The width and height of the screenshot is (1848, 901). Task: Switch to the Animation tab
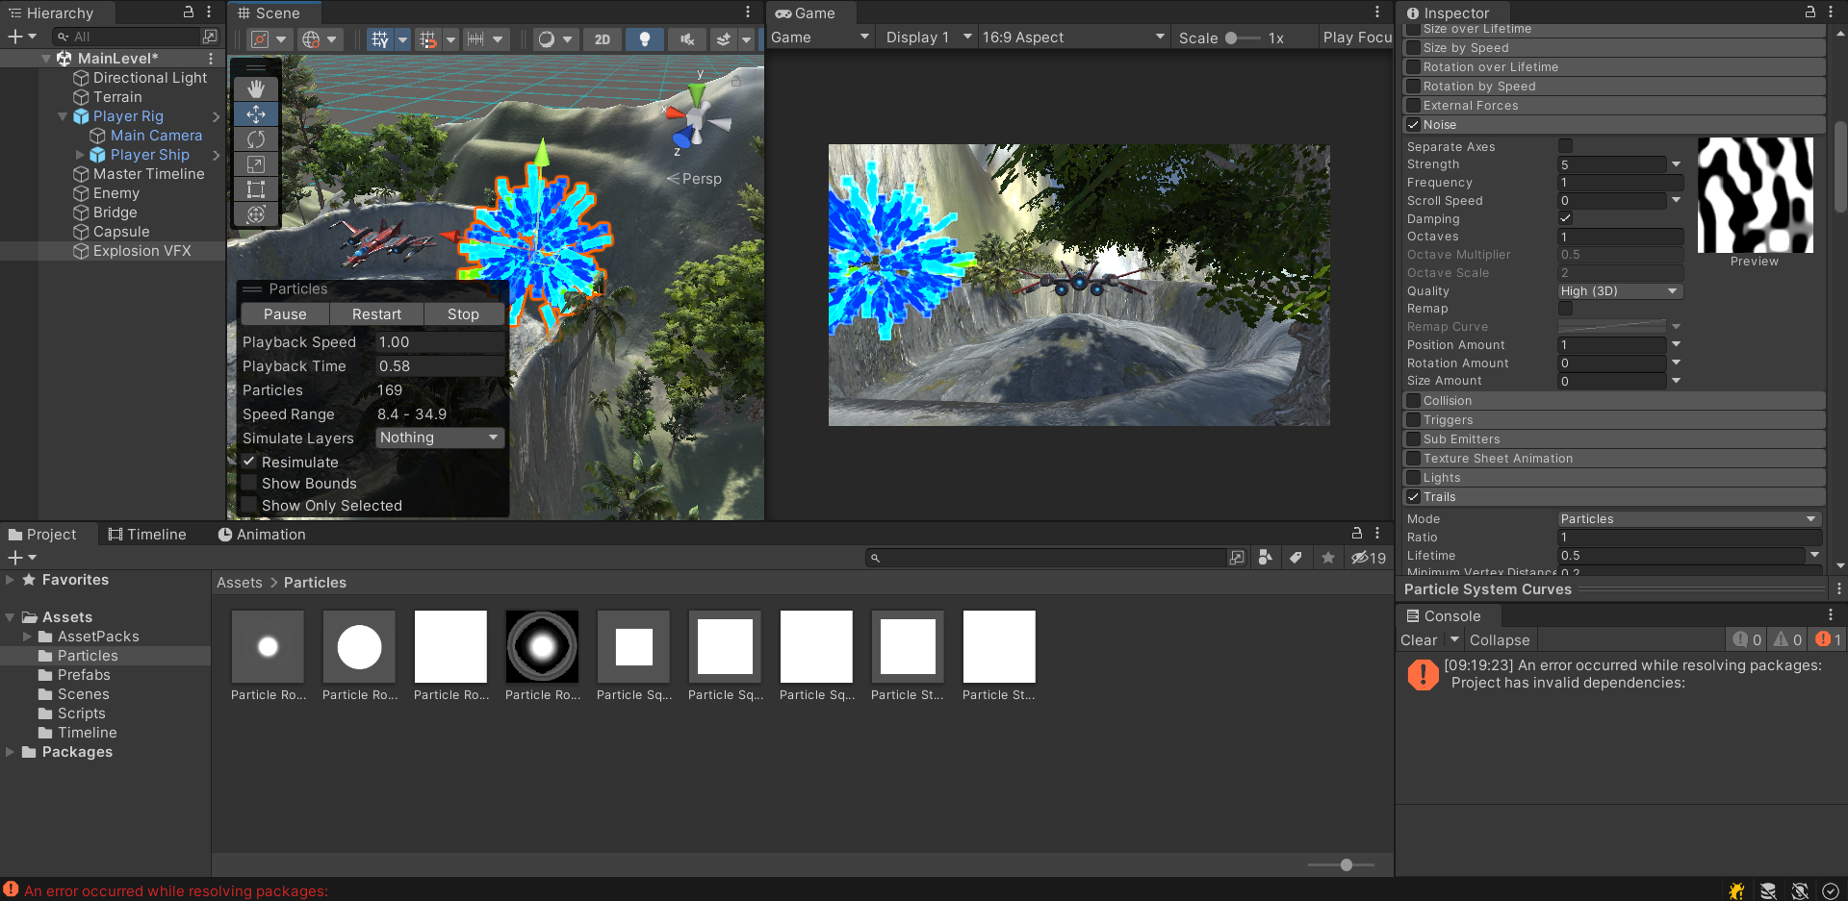pyautogui.click(x=262, y=535)
